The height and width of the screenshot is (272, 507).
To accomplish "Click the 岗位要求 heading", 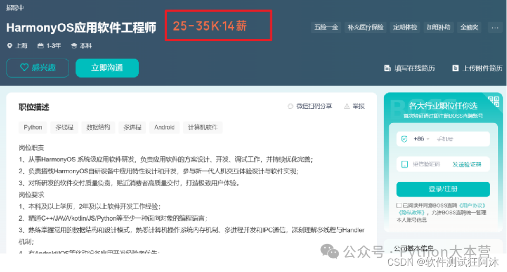I will [31, 195].
